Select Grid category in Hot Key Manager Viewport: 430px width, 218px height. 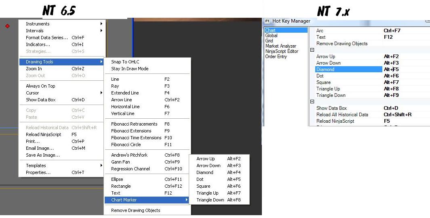tap(269, 40)
